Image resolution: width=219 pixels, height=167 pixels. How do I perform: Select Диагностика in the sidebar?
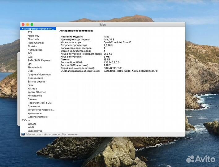(x=35, y=78)
